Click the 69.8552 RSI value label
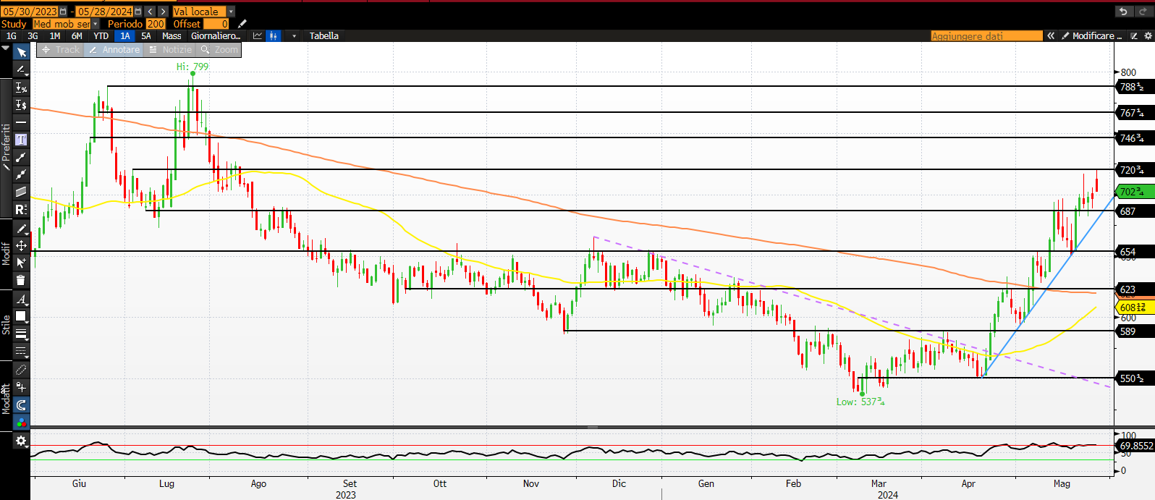 click(x=1135, y=446)
